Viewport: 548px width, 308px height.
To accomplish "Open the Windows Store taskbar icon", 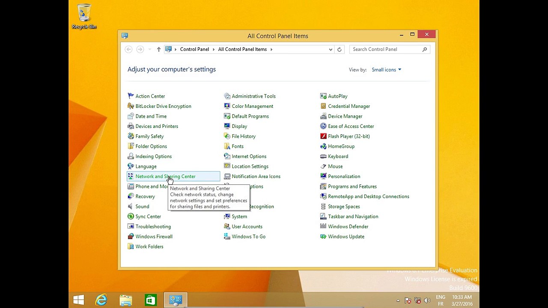I will click(150, 300).
